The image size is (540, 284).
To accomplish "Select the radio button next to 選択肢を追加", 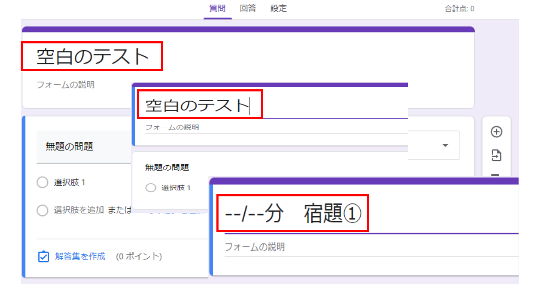I will (42, 210).
